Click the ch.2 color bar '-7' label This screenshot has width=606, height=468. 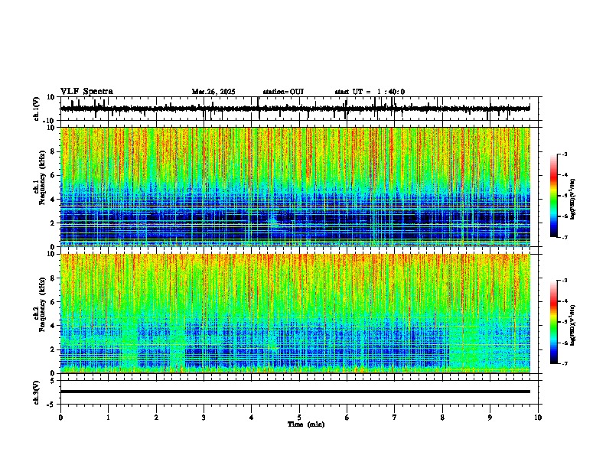pos(564,363)
